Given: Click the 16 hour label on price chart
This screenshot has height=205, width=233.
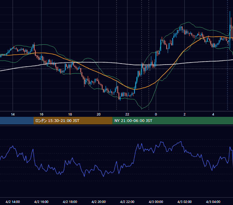Looking at the screenshot, I should [x=41, y=114].
